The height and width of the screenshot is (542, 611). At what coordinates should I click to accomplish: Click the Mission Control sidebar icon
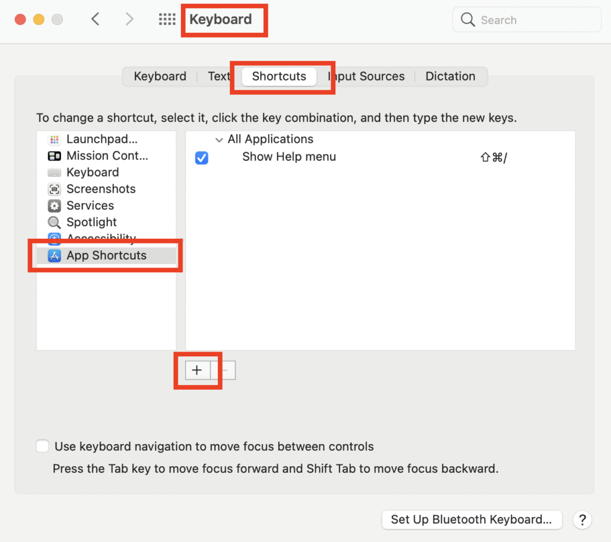point(54,156)
